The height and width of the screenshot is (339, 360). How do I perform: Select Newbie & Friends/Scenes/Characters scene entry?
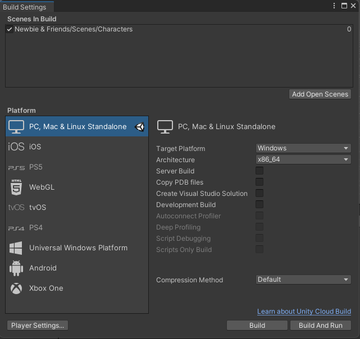[x=179, y=29]
